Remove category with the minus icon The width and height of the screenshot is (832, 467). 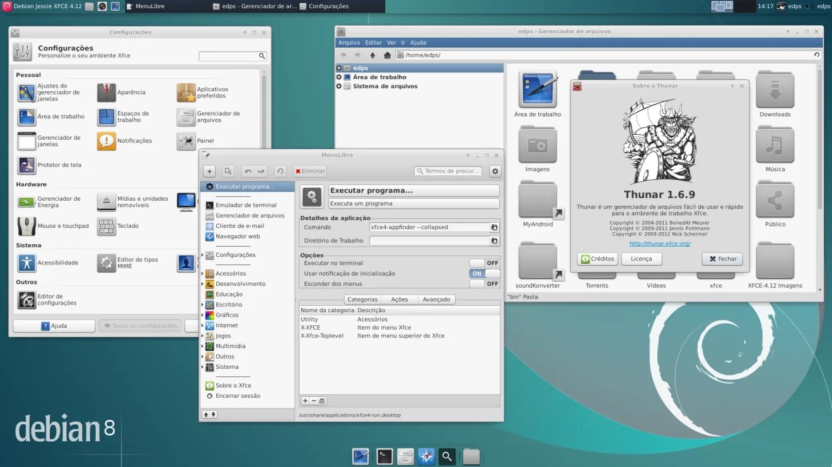click(x=314, y=401)
